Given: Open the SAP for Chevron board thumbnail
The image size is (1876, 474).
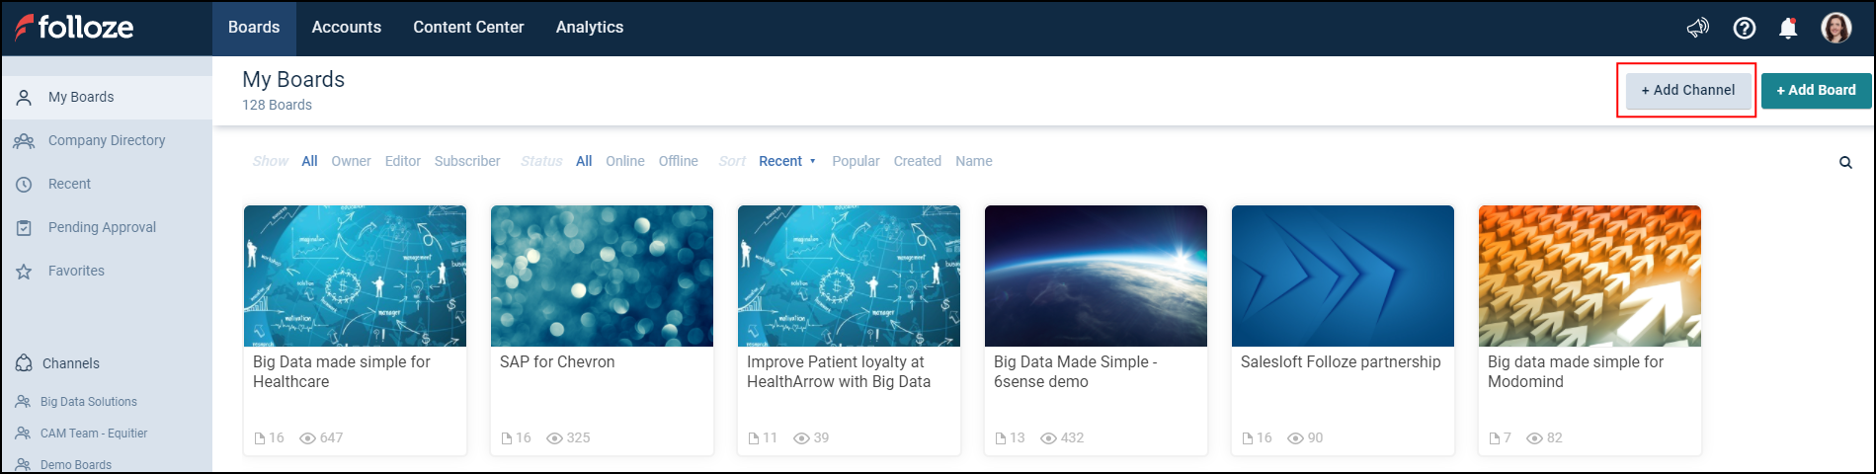Looking at the screenshot, I should pyautogui.click(x=602, y=276).
